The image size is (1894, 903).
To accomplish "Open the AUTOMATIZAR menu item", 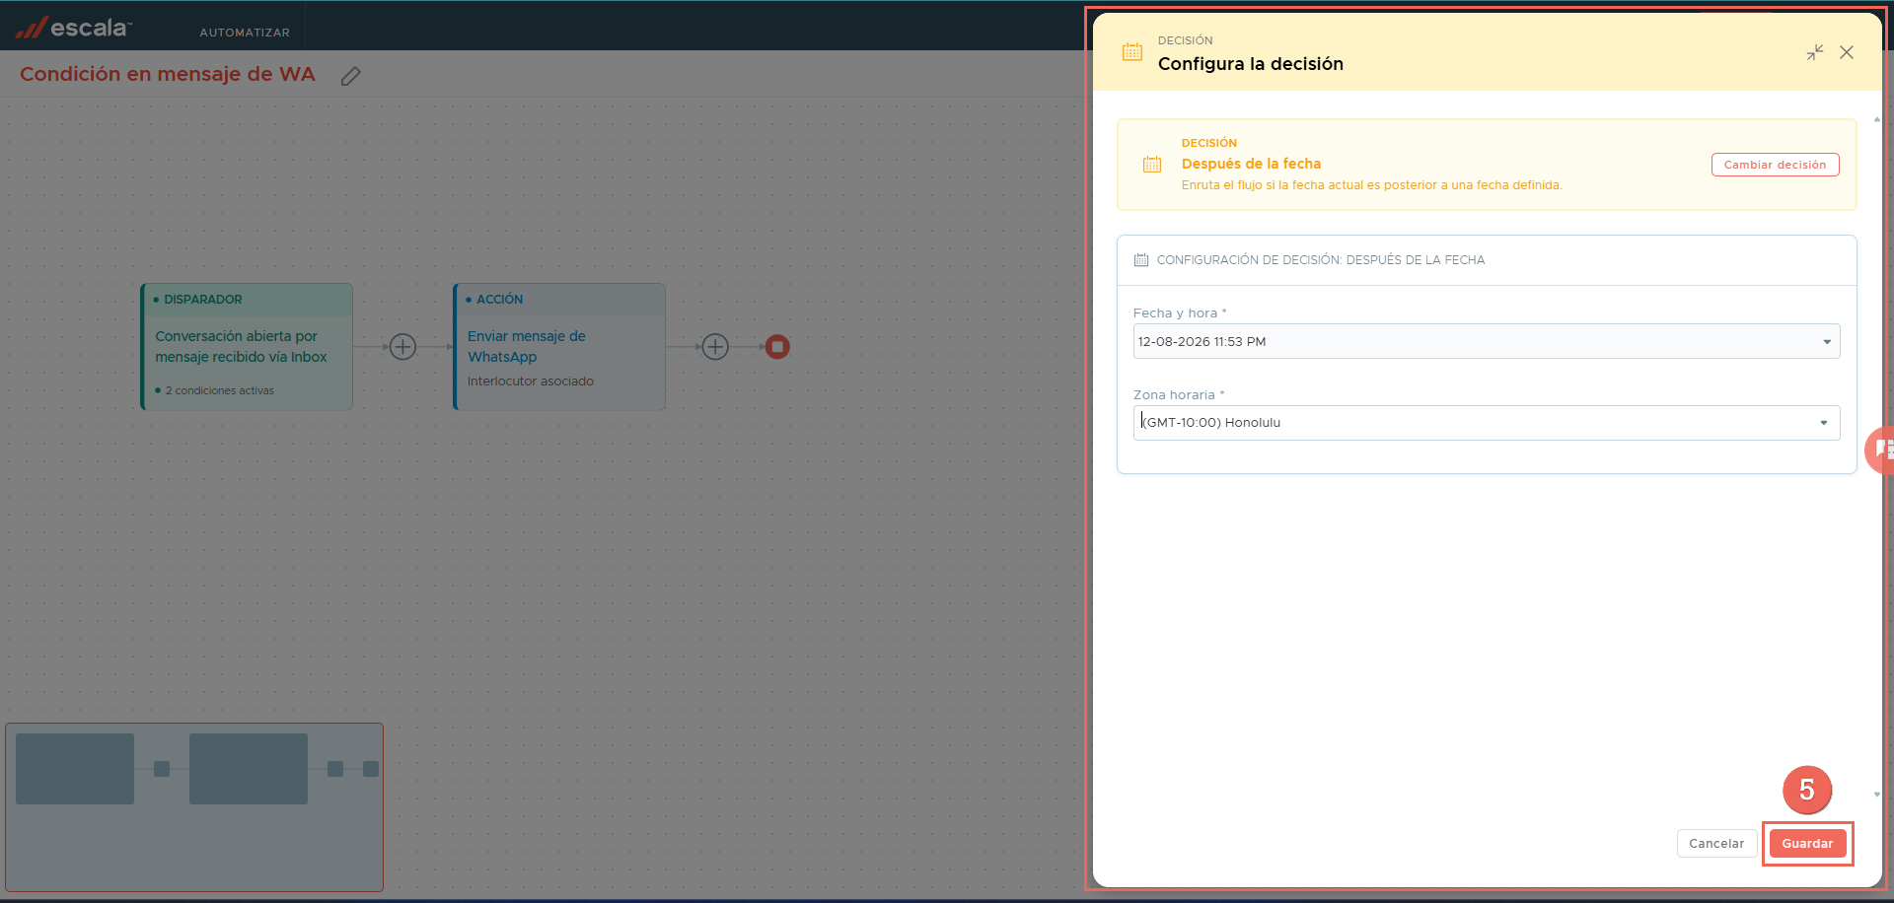I will [x=245, y=33].
